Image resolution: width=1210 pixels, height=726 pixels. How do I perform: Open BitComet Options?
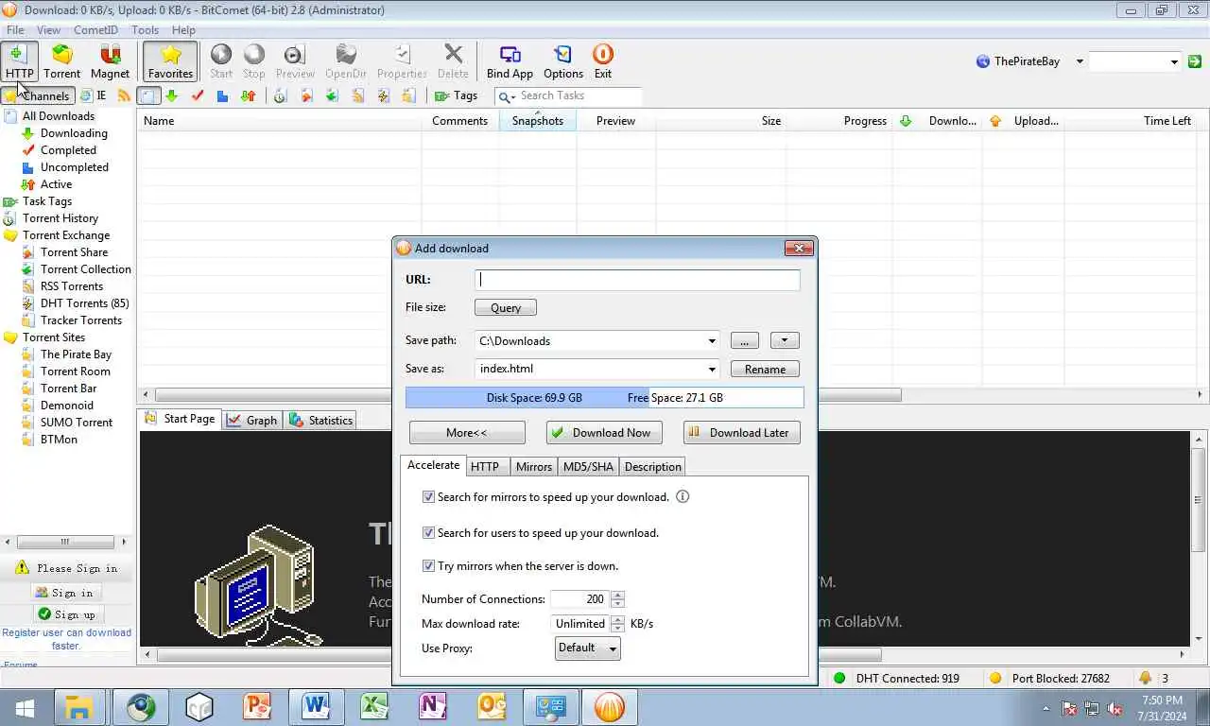click(563, 61)
